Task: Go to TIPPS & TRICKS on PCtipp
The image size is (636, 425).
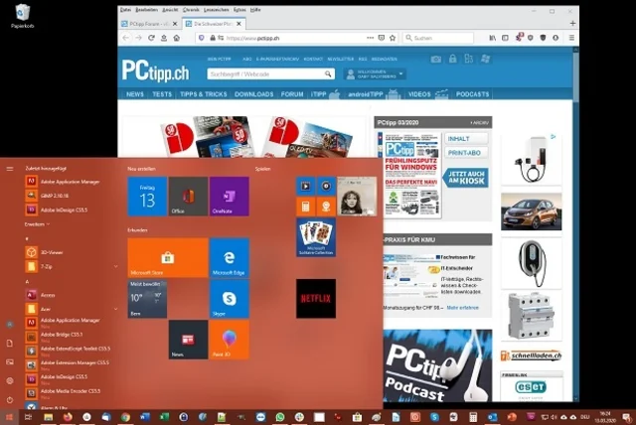Action: (203, 94)
